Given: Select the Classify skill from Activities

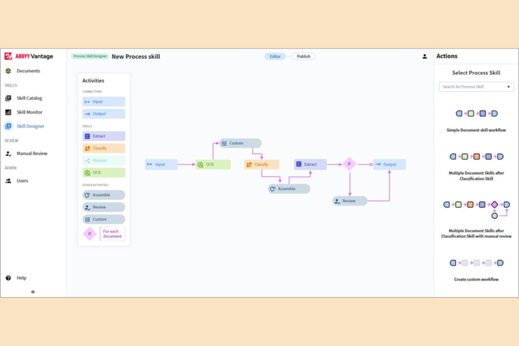Looking at the screenshot, I should click(103, 148).
